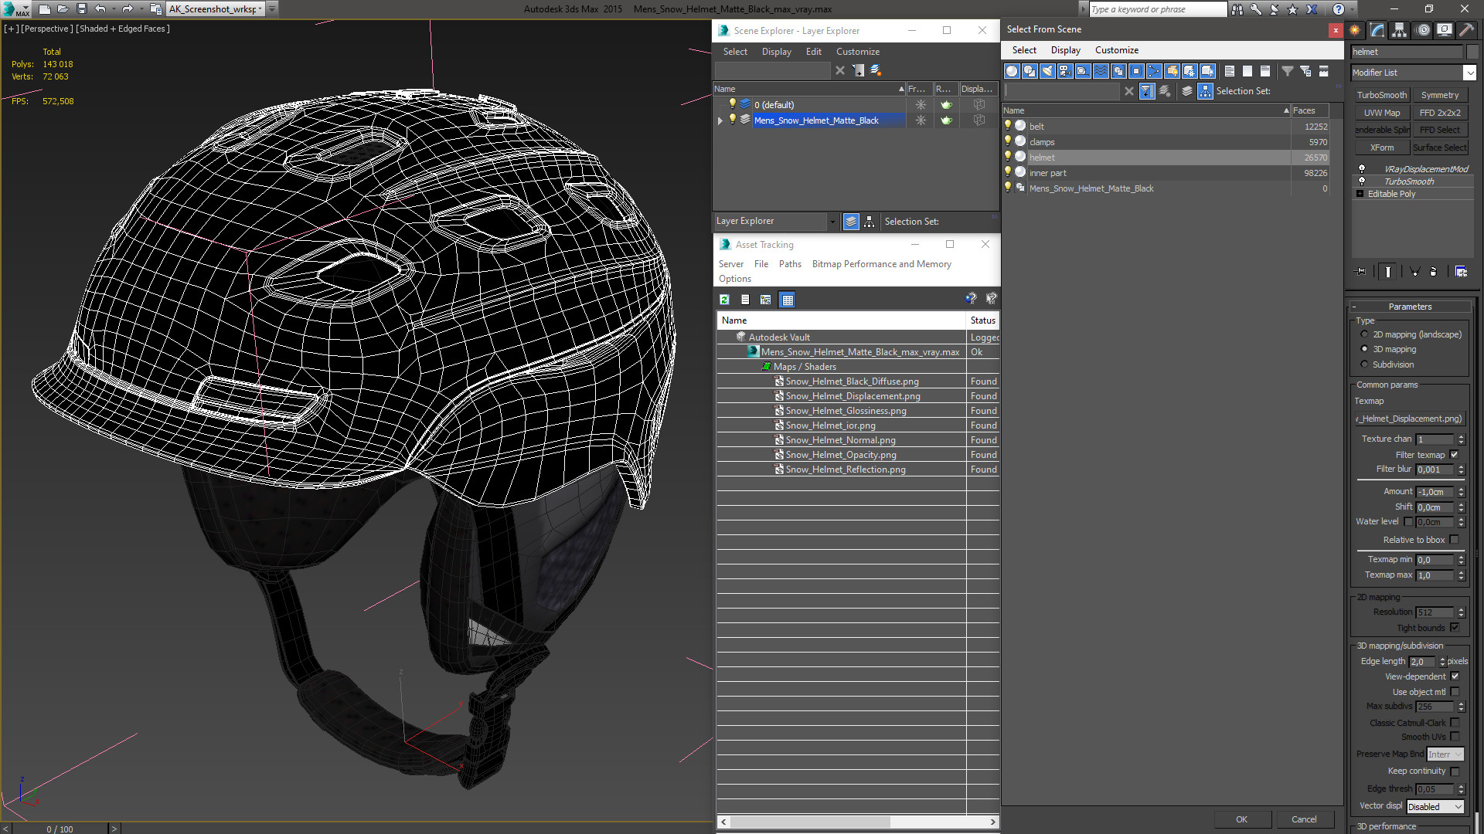The height and width of the screenshot is (834, 1484).
Task: Select Subdivision type radio button
Action: click(x=1364, y=364)
